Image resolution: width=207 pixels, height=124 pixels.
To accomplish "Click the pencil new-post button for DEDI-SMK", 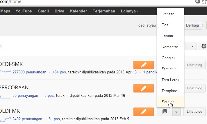I will tap(144, 65).
